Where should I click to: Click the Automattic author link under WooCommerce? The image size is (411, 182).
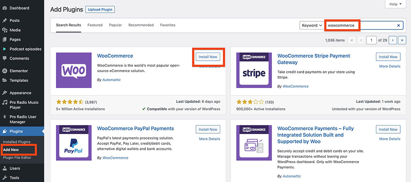pos(111,80)
